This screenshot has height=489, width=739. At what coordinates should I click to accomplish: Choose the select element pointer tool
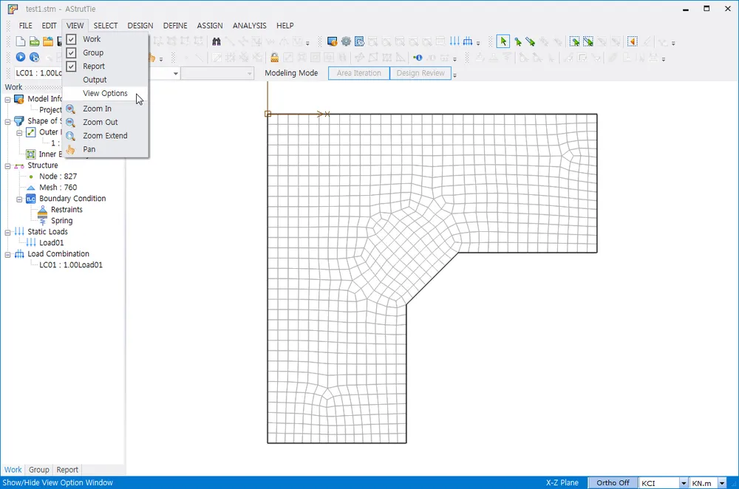pos(531,42)
